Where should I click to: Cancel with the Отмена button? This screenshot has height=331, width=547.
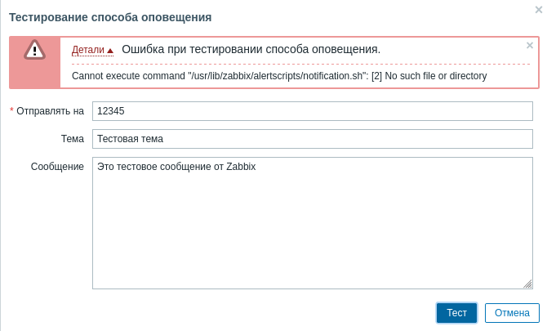[x=512, y=313]
